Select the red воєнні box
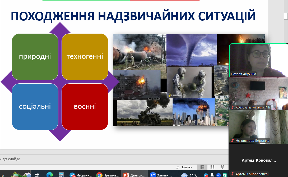The image size is (288, 177). pyautogui.click(x=85, y=107)
